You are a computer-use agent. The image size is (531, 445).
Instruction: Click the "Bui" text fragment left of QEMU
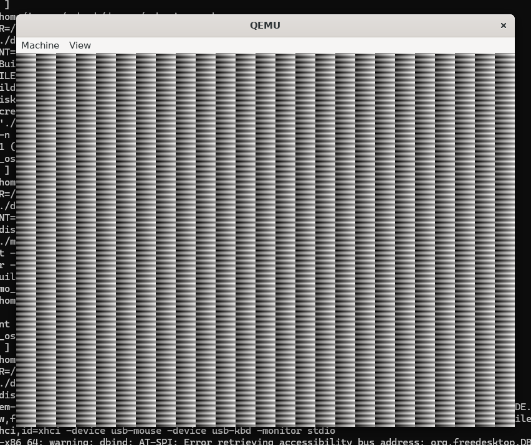(7, 64)
